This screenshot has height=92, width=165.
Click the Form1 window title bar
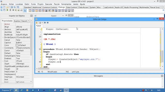pos(54,16)
